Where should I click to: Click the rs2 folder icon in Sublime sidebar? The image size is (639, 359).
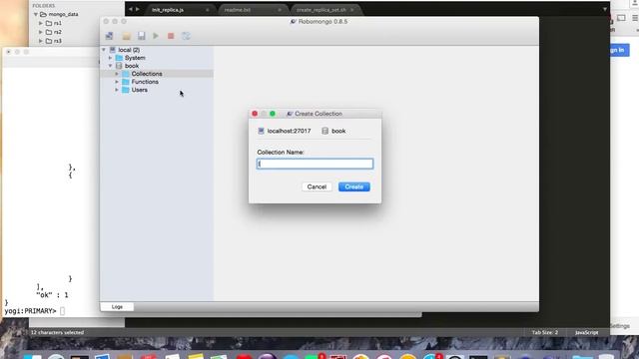(49, 32)
